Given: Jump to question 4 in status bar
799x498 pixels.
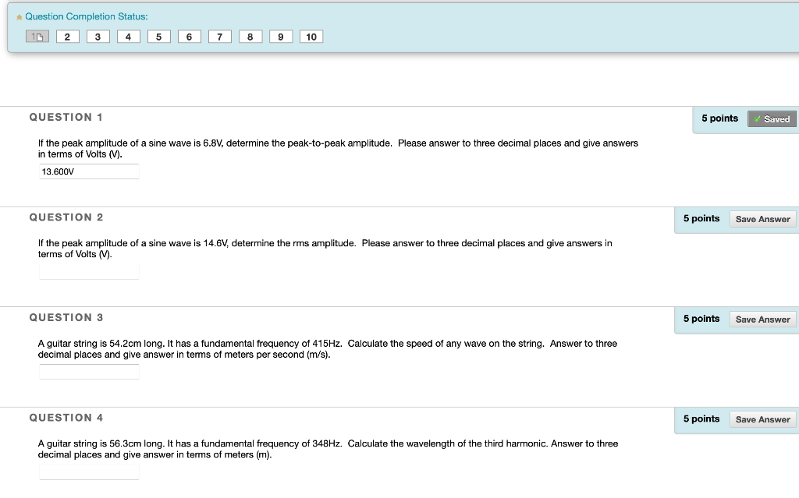Looking at the screenshot, I should pyautogui.click(x=129, y=37).
